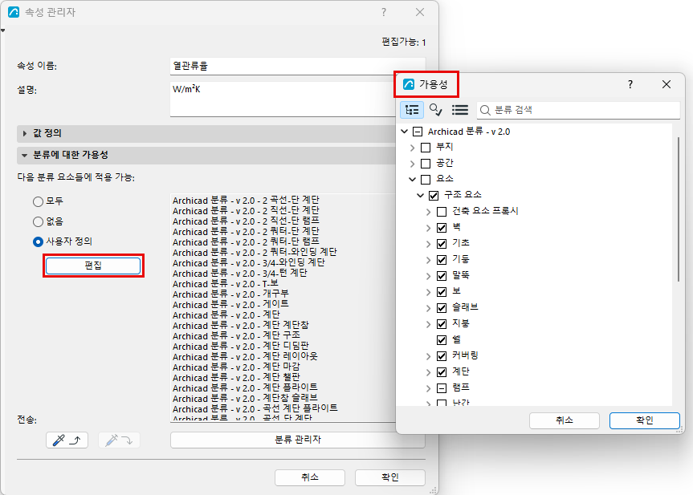Expand the 값 정의 section
The height and width of the screenshot is (495, 693).
click(25, 133)
